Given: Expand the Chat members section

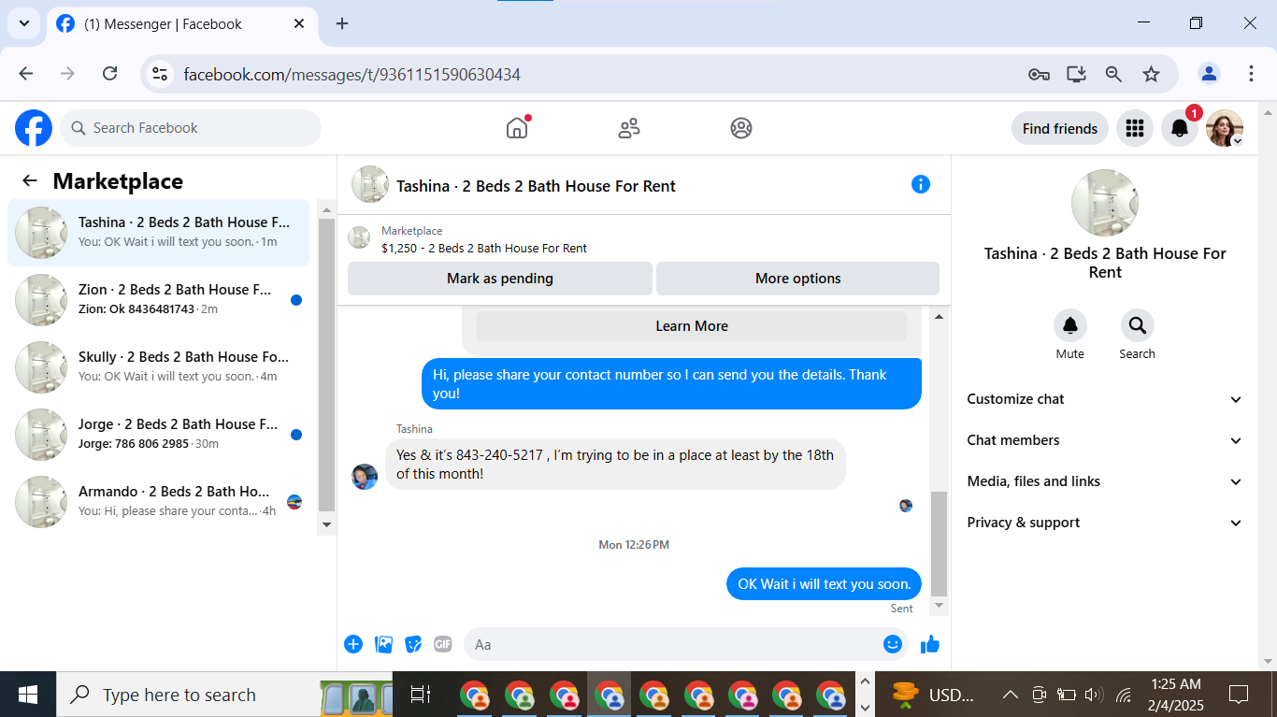Looking at the screenshot, I should coord(1105,440).
